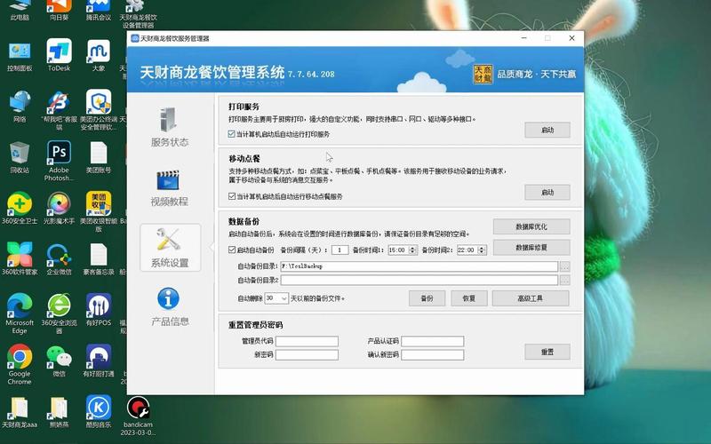711x444 pixels.
Task: Open 高级工具 button
Action: pos(531,298)
